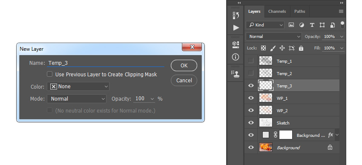Open the Clone Source panel icon
Viewport: 362px width, 165px height.
tap(236, 74)
